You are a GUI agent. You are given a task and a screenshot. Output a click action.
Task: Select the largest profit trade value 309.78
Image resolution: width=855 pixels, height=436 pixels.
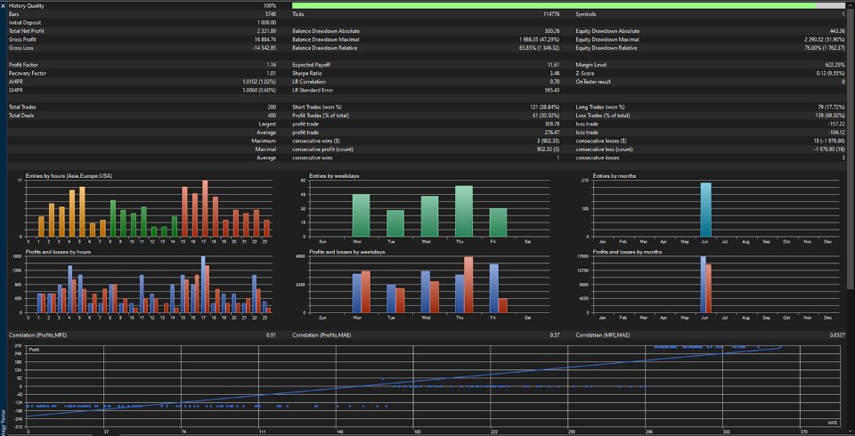(x=552, y=125)
